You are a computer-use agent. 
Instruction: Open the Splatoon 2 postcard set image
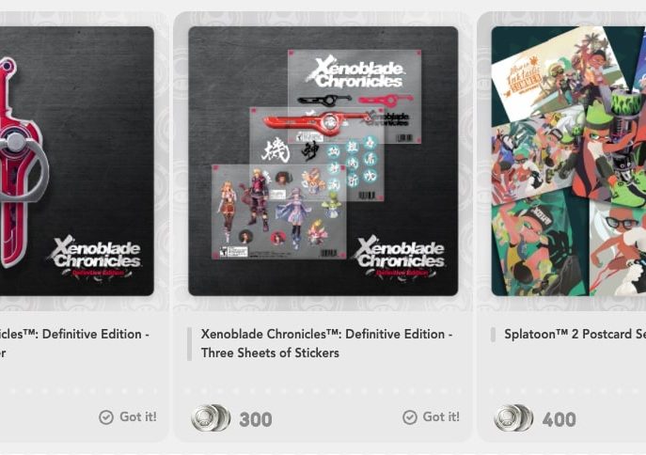569,161
